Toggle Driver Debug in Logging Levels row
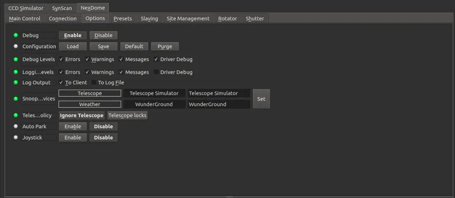Image resolution: width=455 pixels, height=198 pixels. coord(156,72)
